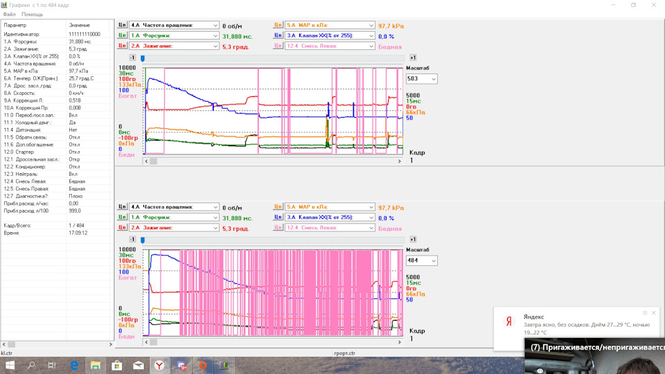Open File Explorer from taskbar
665x374 pixels.
pyautogui.click(x=96, y=365)
